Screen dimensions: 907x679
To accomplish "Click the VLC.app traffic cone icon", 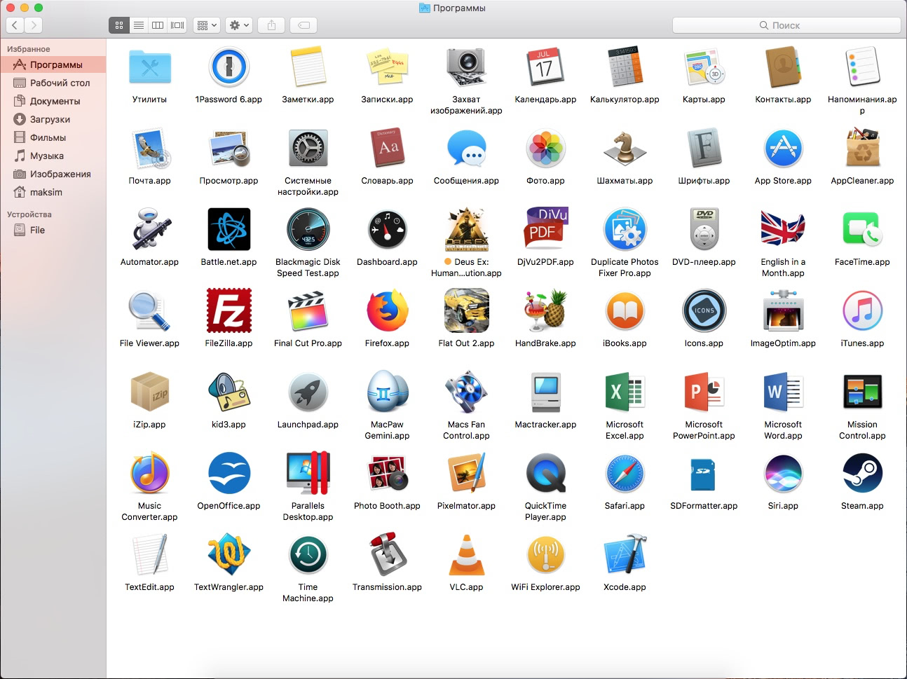I will click(x=466, y=555).
